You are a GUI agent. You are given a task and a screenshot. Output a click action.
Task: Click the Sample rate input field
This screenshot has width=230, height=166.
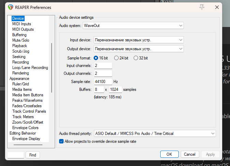pyautogui.click(x=103, y=82)
